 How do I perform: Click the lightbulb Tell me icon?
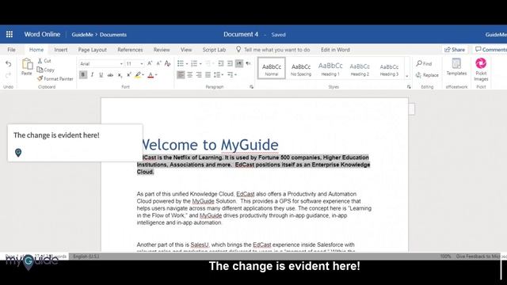click(x=238, y=49)
